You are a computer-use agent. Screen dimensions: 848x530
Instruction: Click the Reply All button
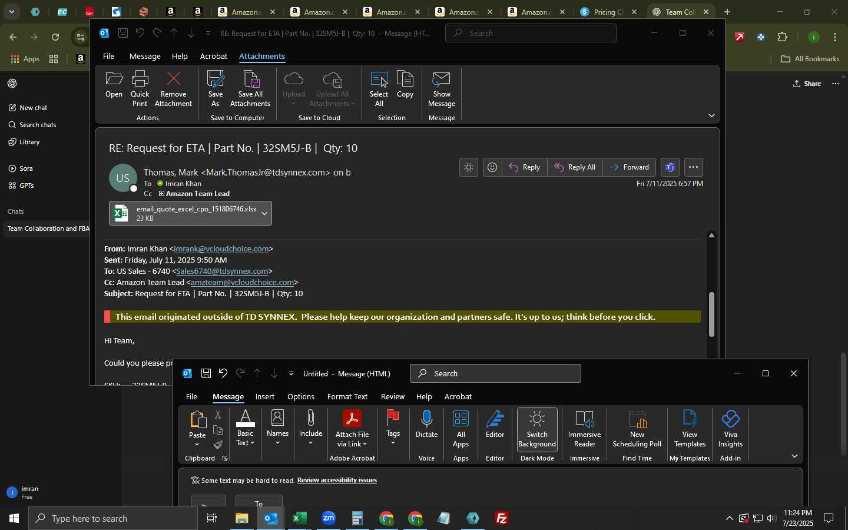575,167
